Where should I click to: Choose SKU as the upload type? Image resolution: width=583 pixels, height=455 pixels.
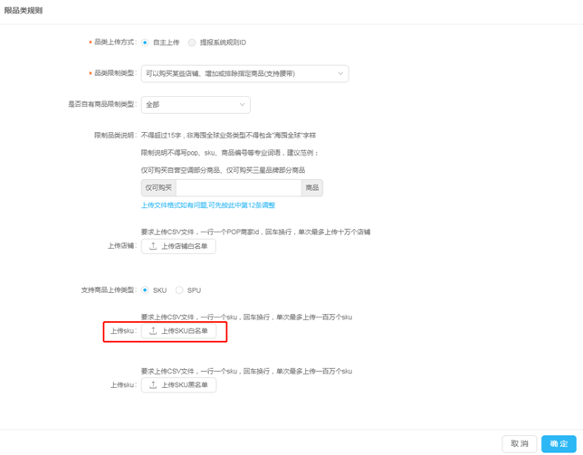(145, 290)
